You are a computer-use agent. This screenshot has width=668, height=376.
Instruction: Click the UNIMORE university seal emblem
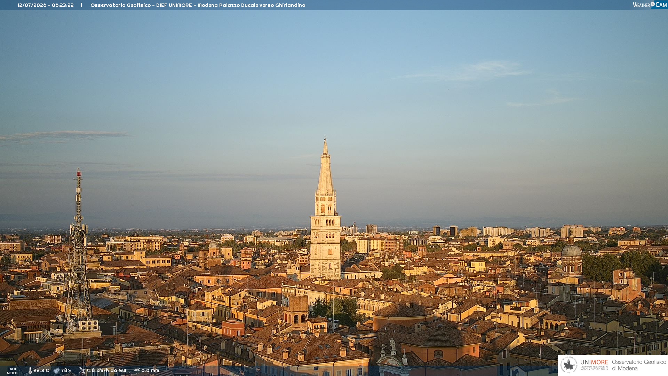569,365
